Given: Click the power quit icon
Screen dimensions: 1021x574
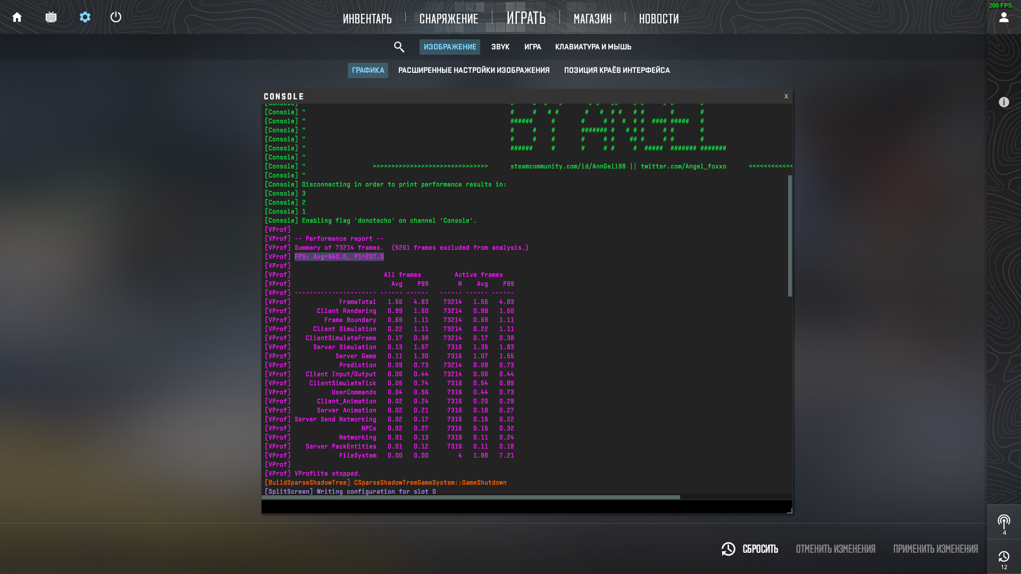Looking at the screenshot, I should pos(116,17).
